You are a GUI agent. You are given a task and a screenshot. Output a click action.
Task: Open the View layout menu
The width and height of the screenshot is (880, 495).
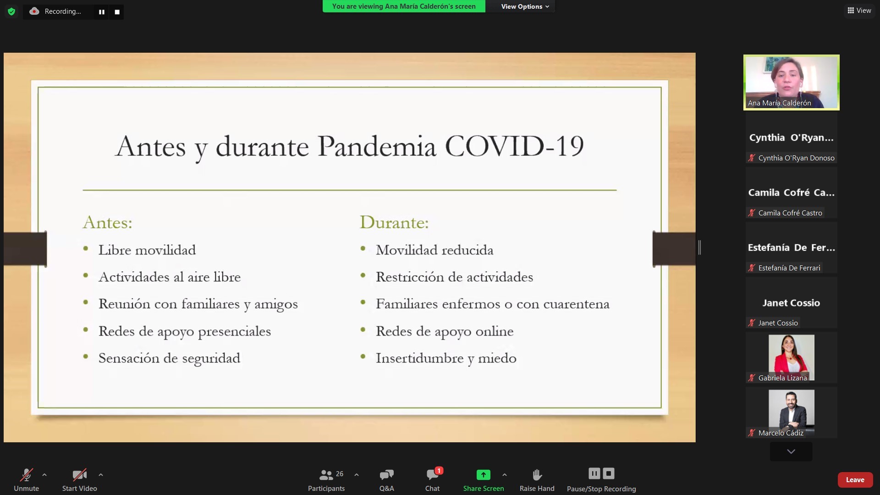[x=859, y=11]
